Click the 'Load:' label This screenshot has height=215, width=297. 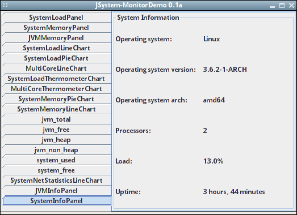coord(124,161)
